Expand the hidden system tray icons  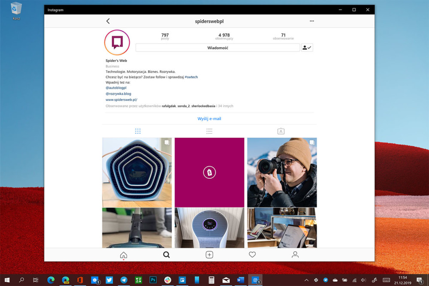coord(306,280)
